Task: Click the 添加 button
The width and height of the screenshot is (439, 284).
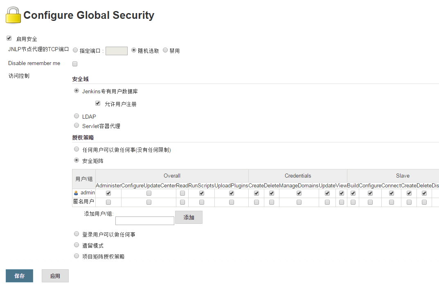Action: point(189,217)
